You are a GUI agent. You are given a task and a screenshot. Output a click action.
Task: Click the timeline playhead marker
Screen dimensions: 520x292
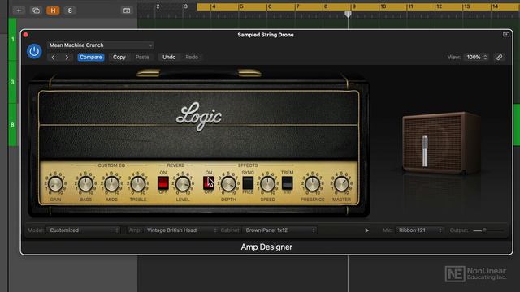[348, 14]
